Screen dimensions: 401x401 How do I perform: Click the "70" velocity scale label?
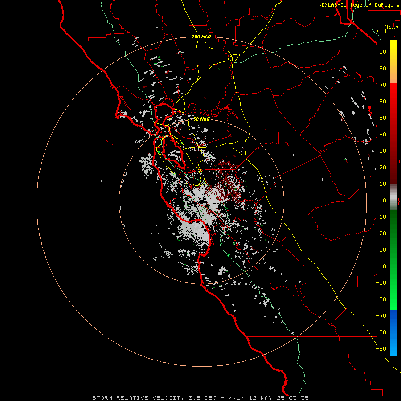[383, 85]
